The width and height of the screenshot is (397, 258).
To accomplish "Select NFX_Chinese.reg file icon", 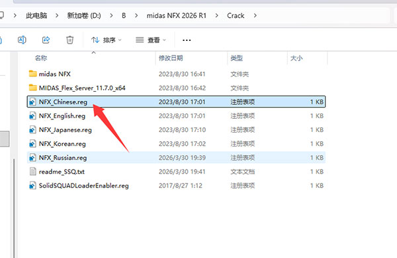I will [32, 102].
